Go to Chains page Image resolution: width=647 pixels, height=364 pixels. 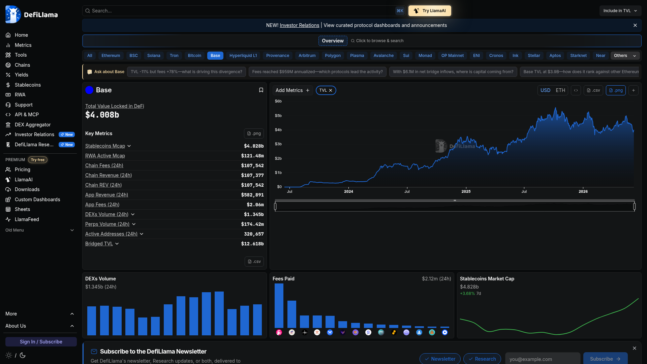click(22, 65)
